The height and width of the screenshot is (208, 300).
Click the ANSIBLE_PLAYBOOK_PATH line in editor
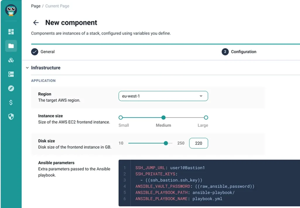(x=185, y=192)
